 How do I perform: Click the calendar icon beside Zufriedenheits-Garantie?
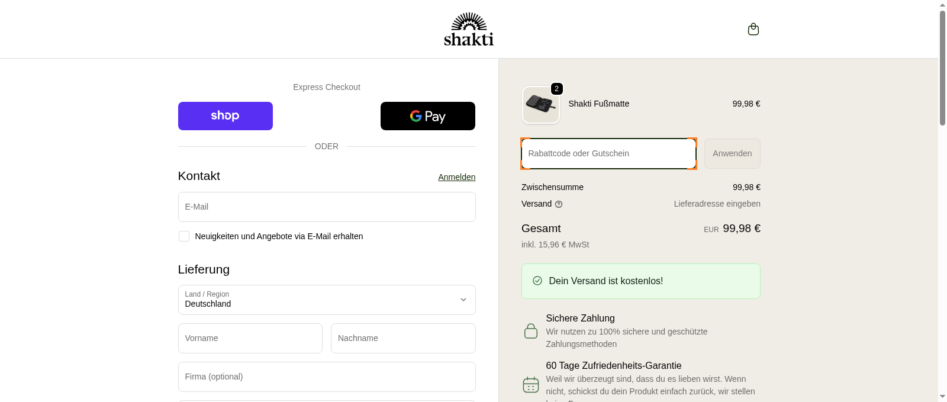coord(530,384)
